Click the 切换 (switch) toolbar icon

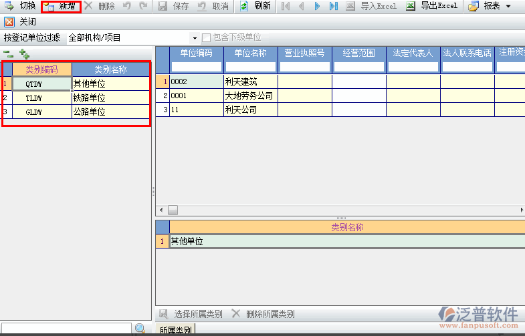[9, 6]
